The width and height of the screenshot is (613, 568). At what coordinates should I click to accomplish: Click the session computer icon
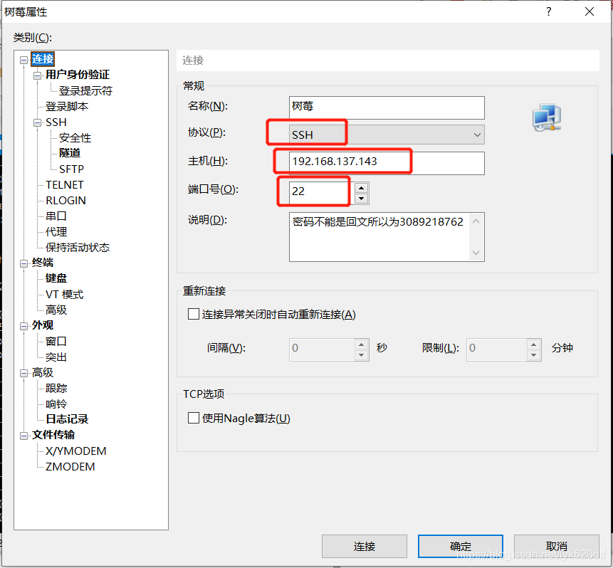point(547,117)
